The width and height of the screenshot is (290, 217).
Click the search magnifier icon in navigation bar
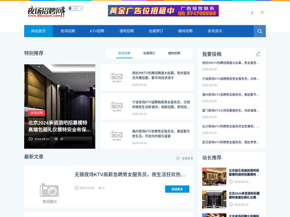(x=260, y=31)
